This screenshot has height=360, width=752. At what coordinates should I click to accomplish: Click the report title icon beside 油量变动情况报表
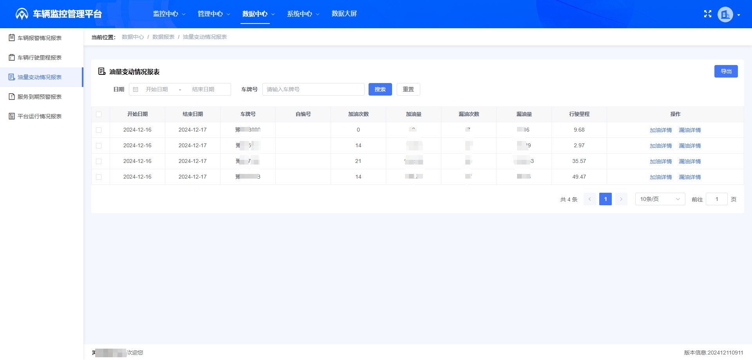click(x=102, y=71)
